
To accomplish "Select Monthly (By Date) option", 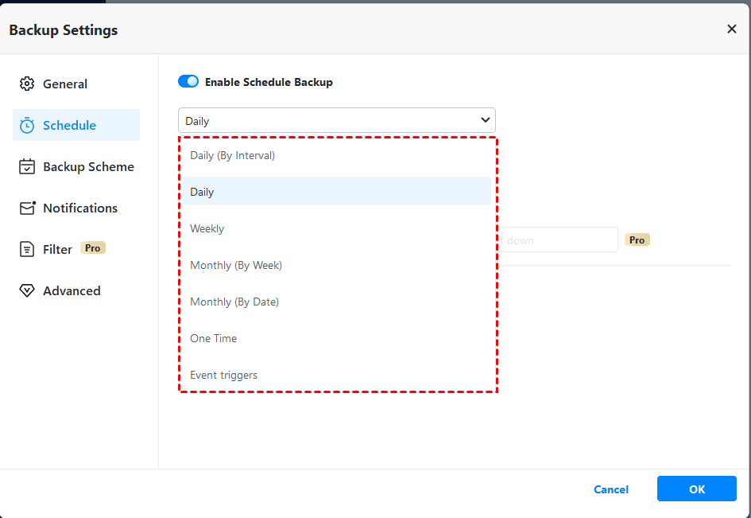I will pyautogui.click(x=234, y=302).
